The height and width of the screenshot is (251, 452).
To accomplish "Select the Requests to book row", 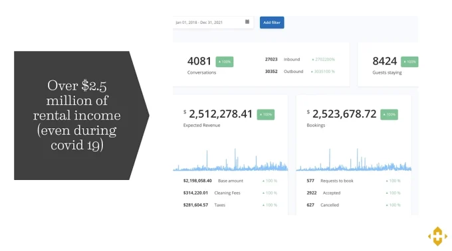I will [x=354, y=181].
